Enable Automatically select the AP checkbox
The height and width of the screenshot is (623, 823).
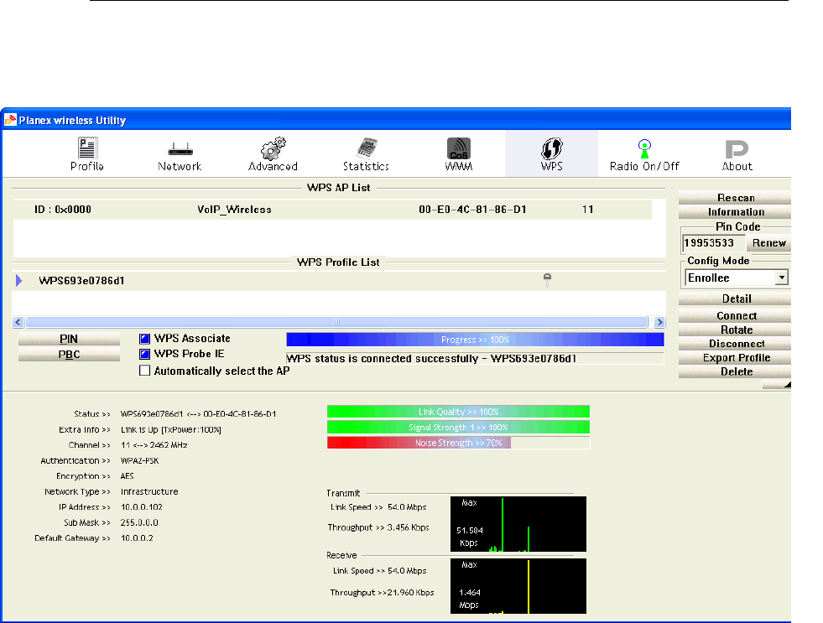pos(145,370)
